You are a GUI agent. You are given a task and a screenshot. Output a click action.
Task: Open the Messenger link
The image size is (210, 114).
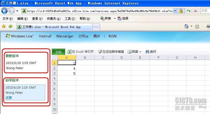coord(65,36)
